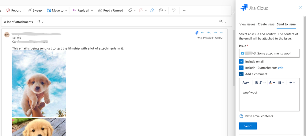Viewport: 306px width, 136px height.
Task: Toggle Add a comment checkbox
Action: point(241,74)
